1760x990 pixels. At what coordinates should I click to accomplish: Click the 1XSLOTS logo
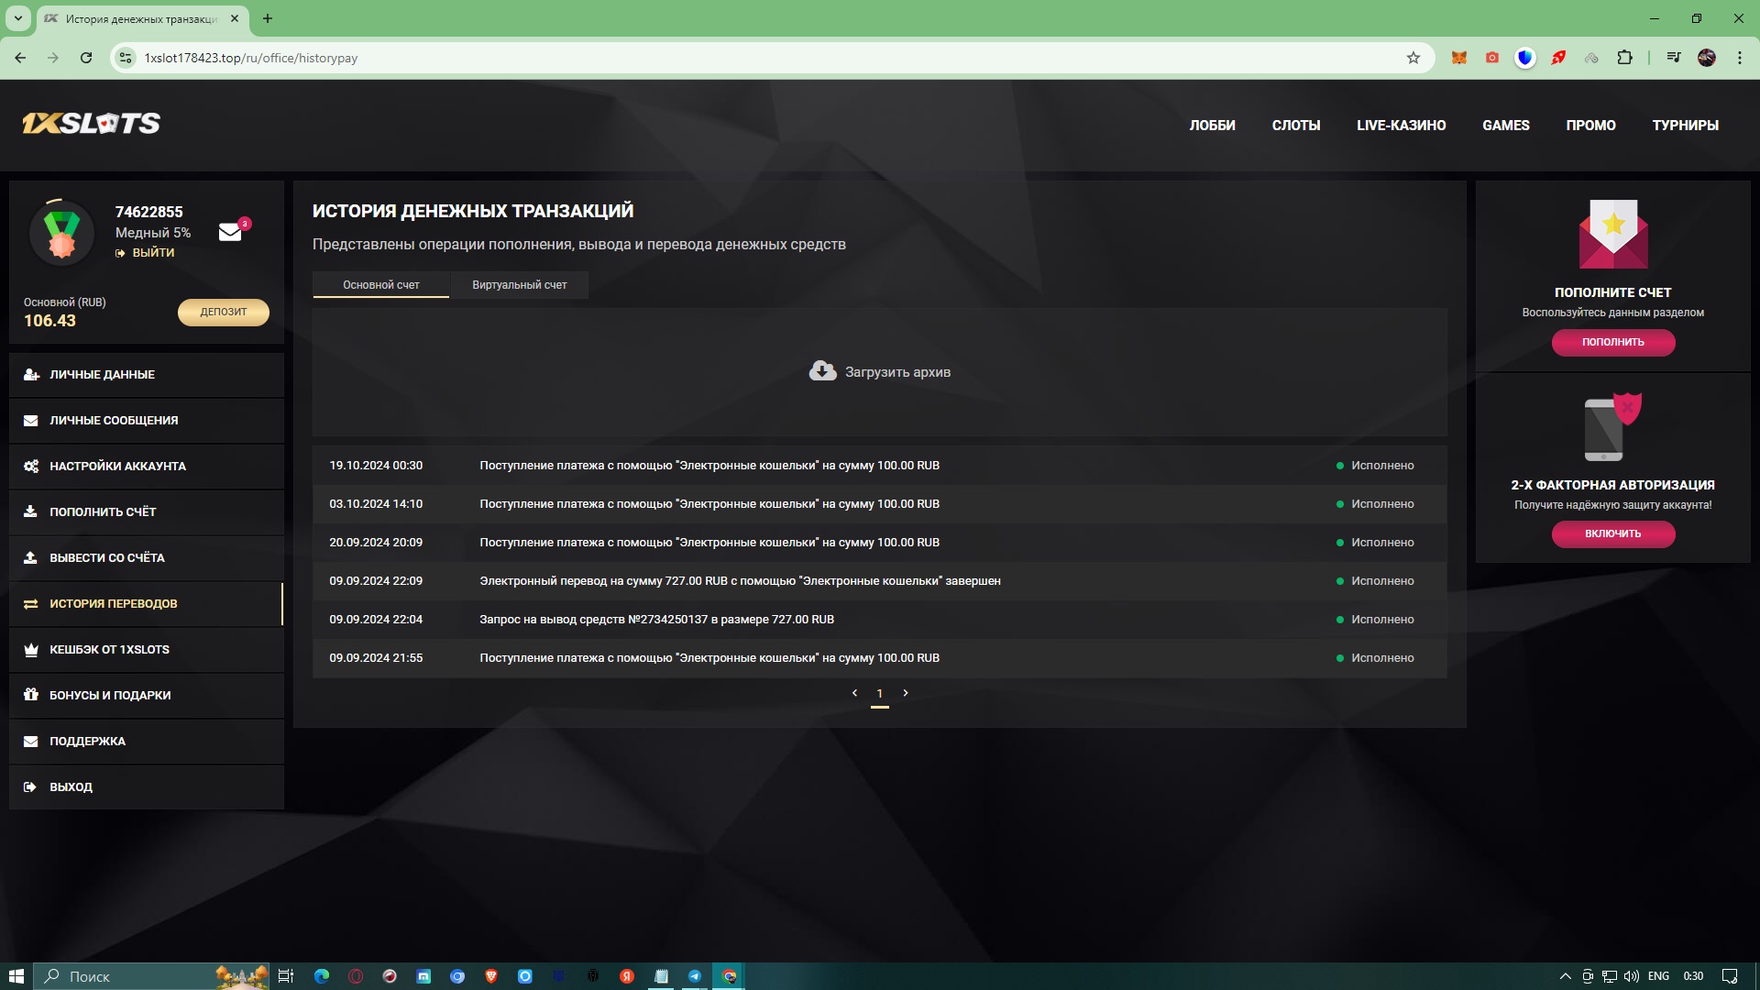point(91,124)
